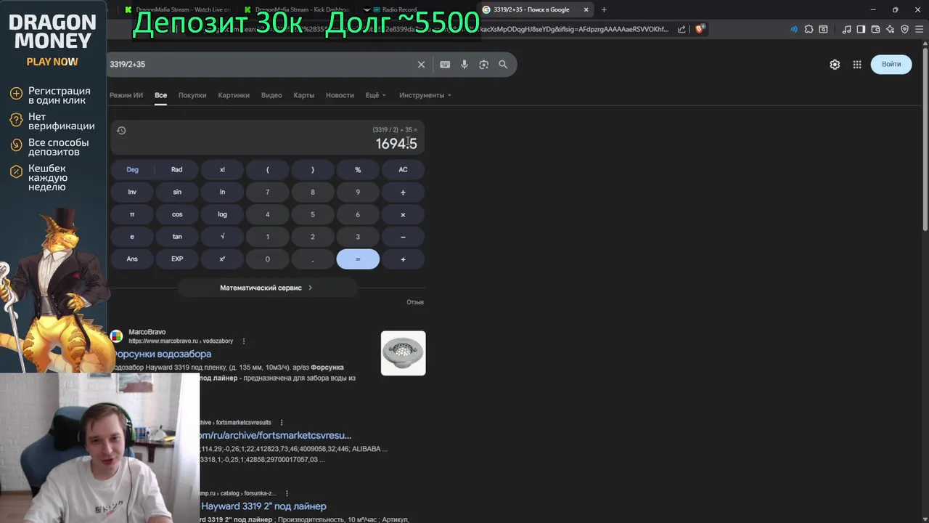The height and width of the screenshot is (523, 929).
Task: Open the Brave Wallet icon
Action: point(875,29)
